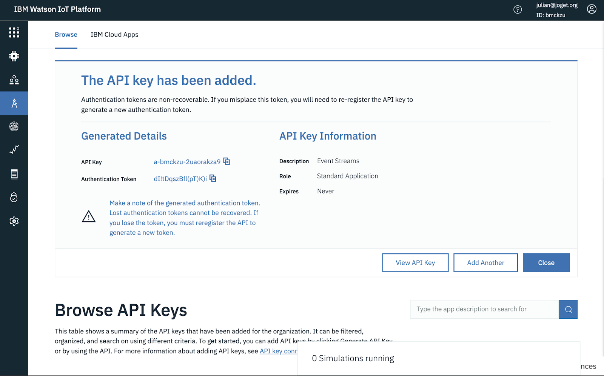The width and height of the screenshot is (604, 376).
Task: Select the Apps compass icon in sidebar
Action: (14, 103)
